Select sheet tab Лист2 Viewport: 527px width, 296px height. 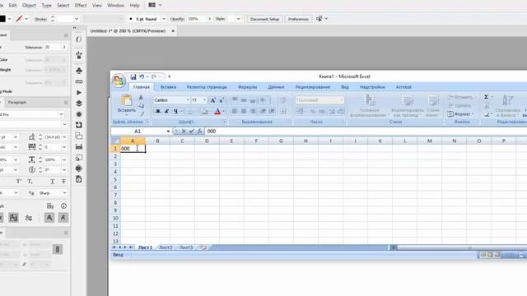tap(166, 247)
